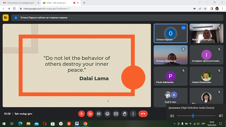Reload the Meet page
The width and height of the screenshot is (226, 127).
14,9
